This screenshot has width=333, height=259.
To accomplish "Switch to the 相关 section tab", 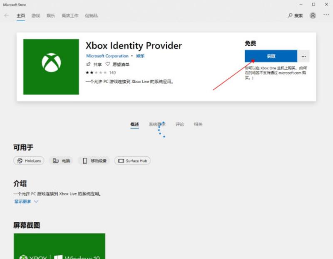I will [x=198, y=124].
